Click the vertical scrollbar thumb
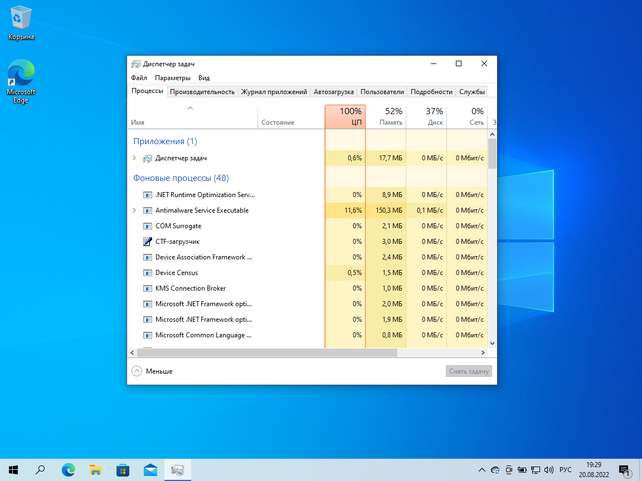The width and height of the screenshot is (642, 481). pyautogui.click(x=492, y=154)
